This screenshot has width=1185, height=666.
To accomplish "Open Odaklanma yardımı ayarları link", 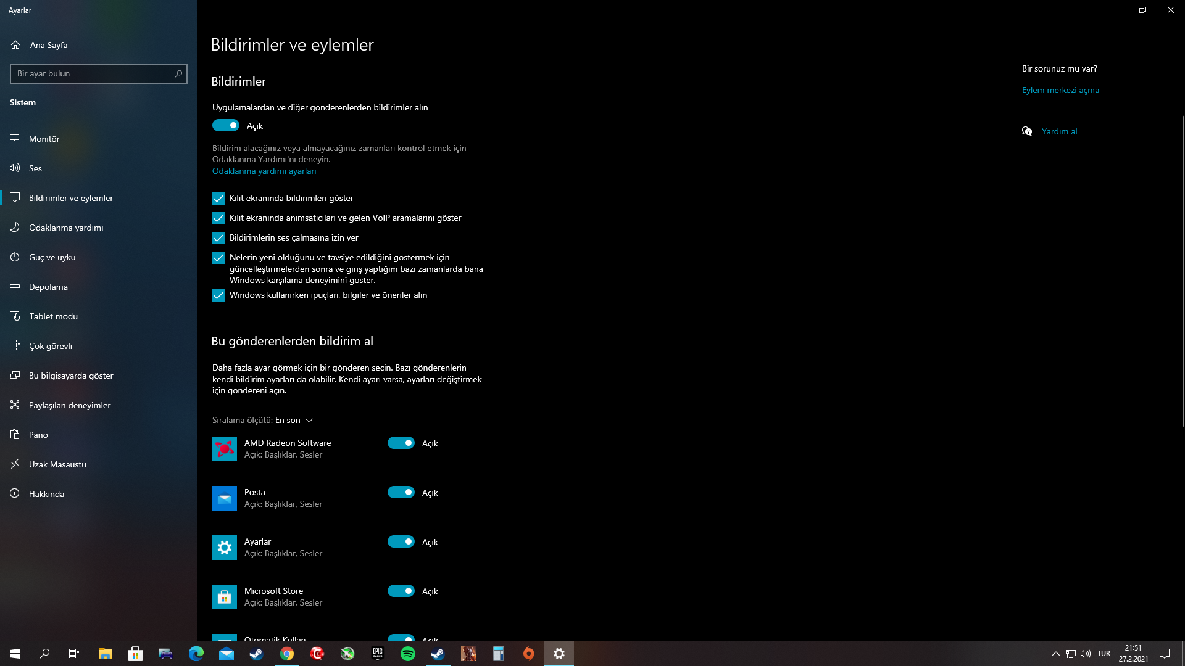I will [264, 171].
